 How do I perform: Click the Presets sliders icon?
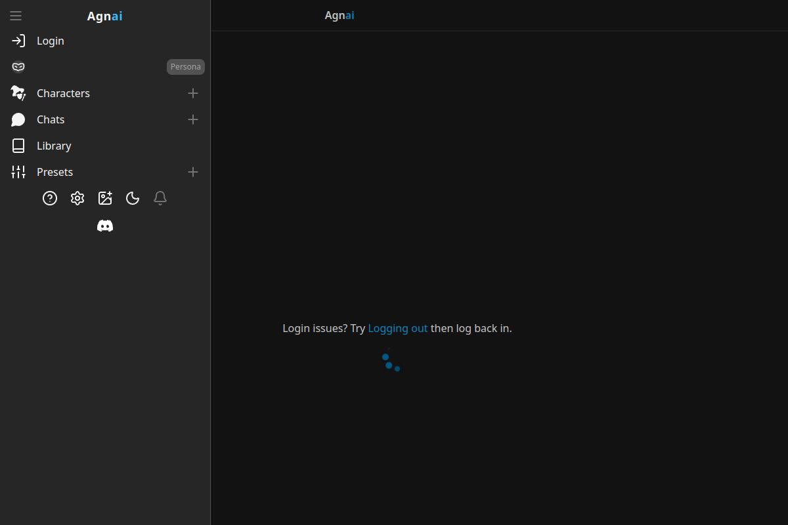tap(18, 172)
